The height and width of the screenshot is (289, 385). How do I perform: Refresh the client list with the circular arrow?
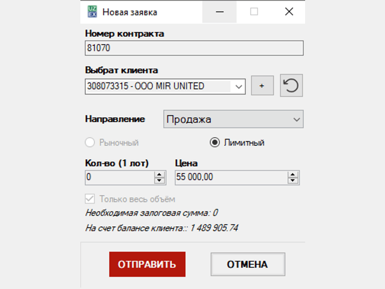point(292,86)
